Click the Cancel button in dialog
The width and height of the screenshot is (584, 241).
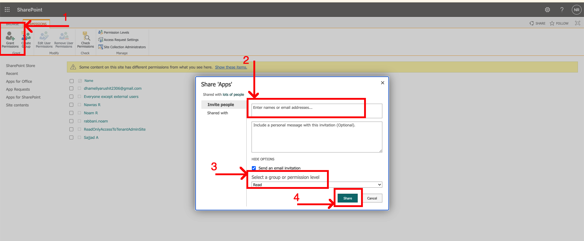point(372,198)
